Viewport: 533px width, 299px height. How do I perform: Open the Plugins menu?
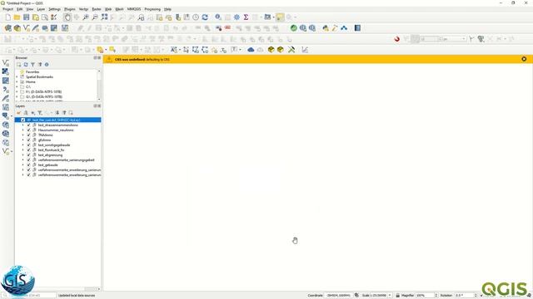click(x=70, y=9)
